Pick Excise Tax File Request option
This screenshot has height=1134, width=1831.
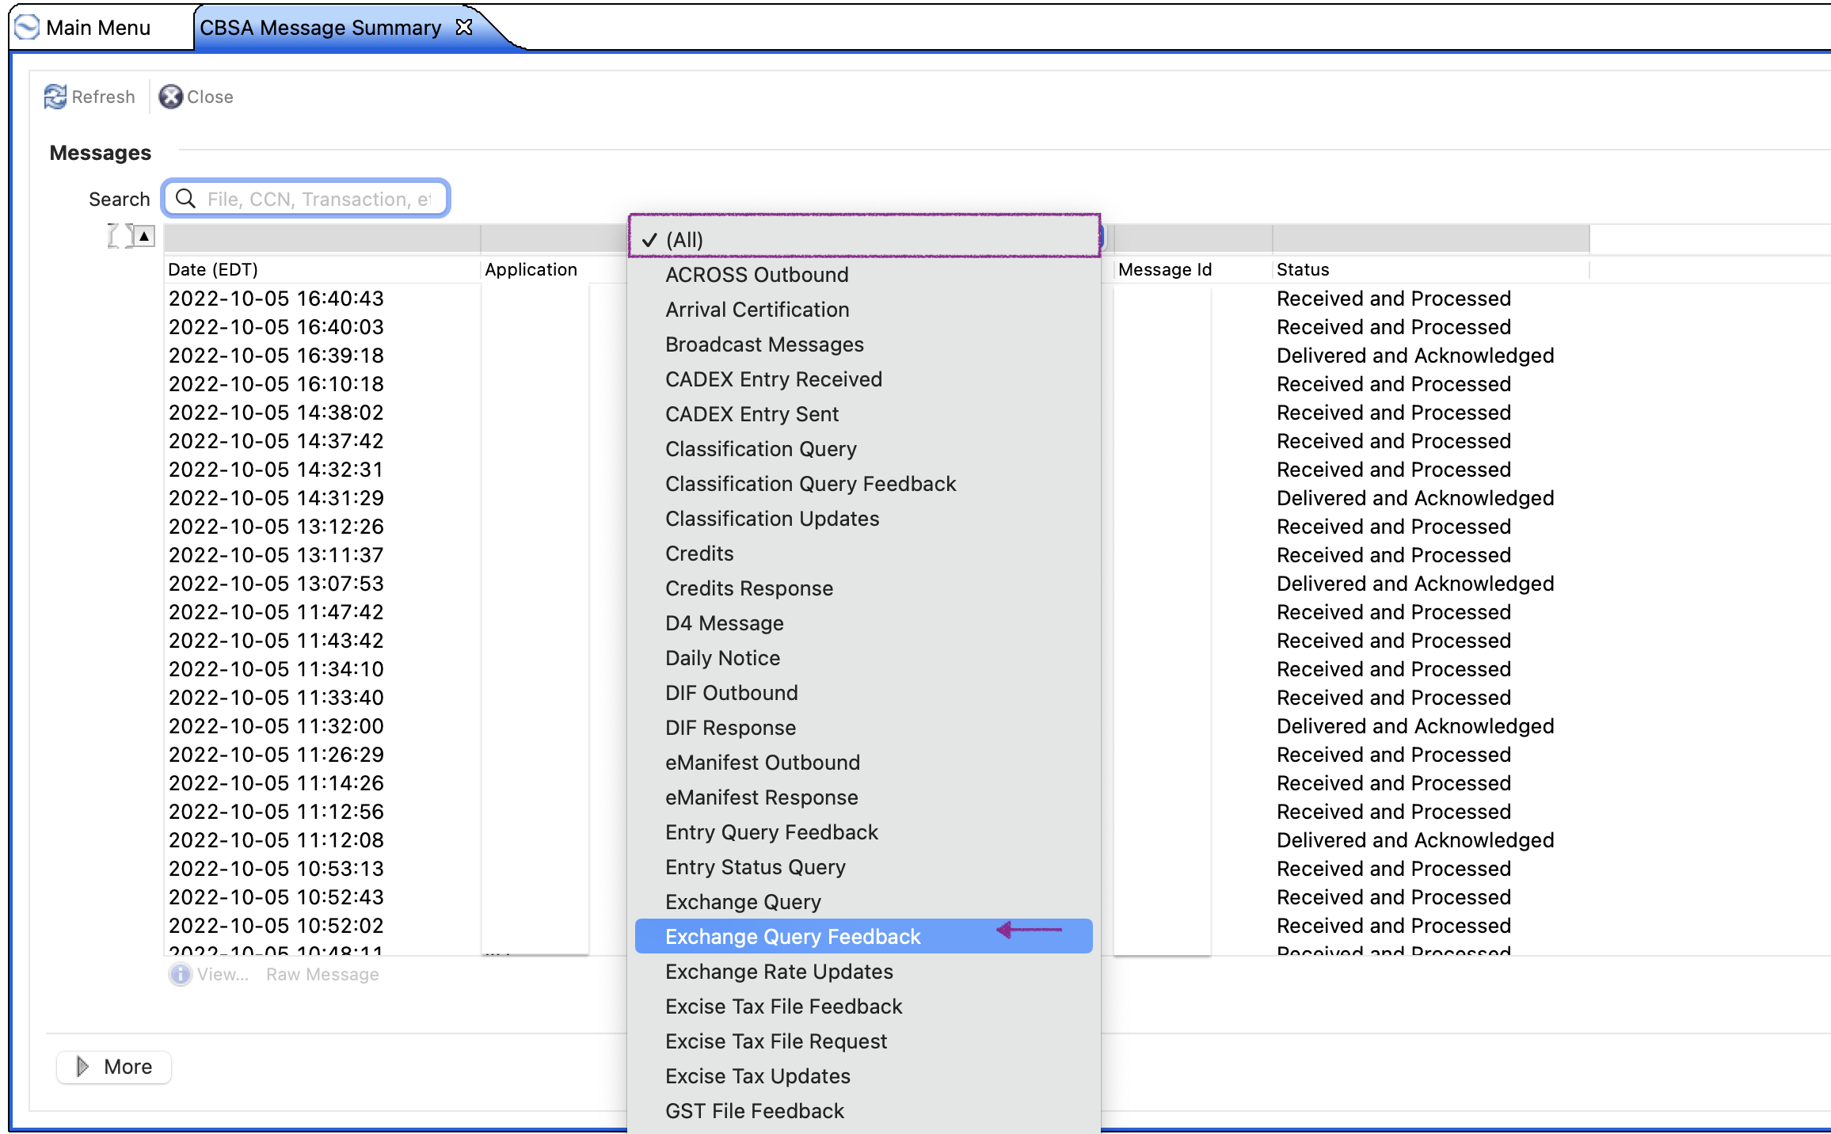(864, 1041)
